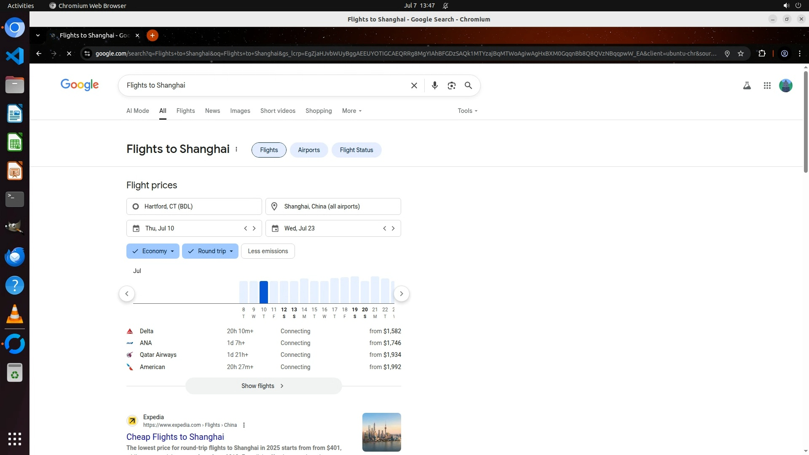Clear the search box with X icon
Viewport: 809px width, 455px height.
(414, 86)
